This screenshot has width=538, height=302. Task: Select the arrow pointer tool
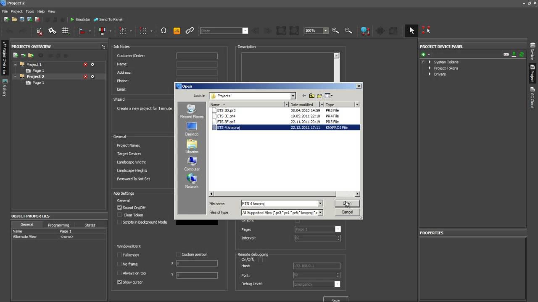pyautogui.click(x=411, y=31)
